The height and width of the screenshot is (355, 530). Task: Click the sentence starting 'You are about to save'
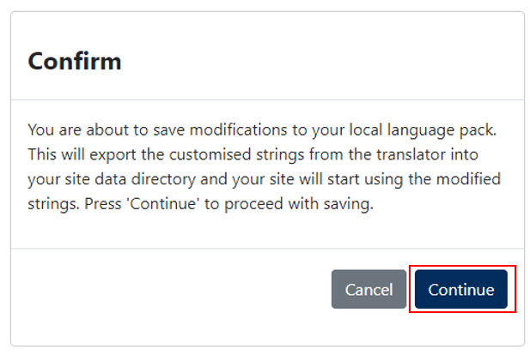tap(262, 130)
